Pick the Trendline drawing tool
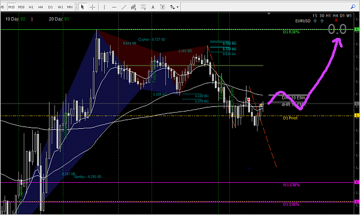 coord(124,7)
